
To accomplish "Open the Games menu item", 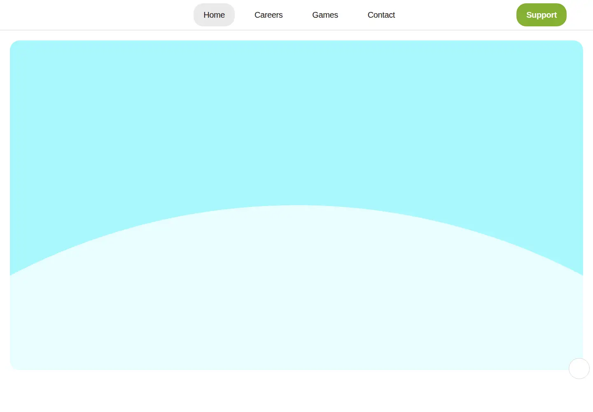I will tap(325, 15).
